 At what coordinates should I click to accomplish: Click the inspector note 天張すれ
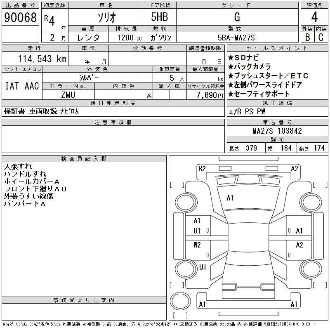point(18,167)
